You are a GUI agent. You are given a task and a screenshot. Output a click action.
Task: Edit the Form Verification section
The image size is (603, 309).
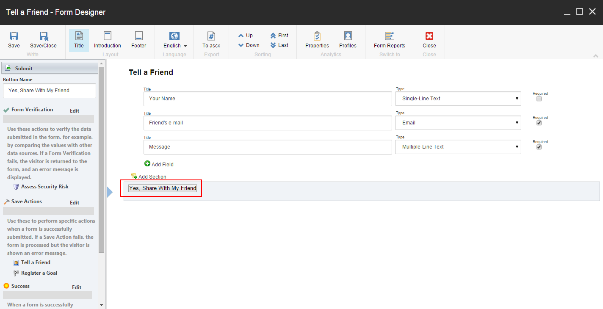pos(74,110)
